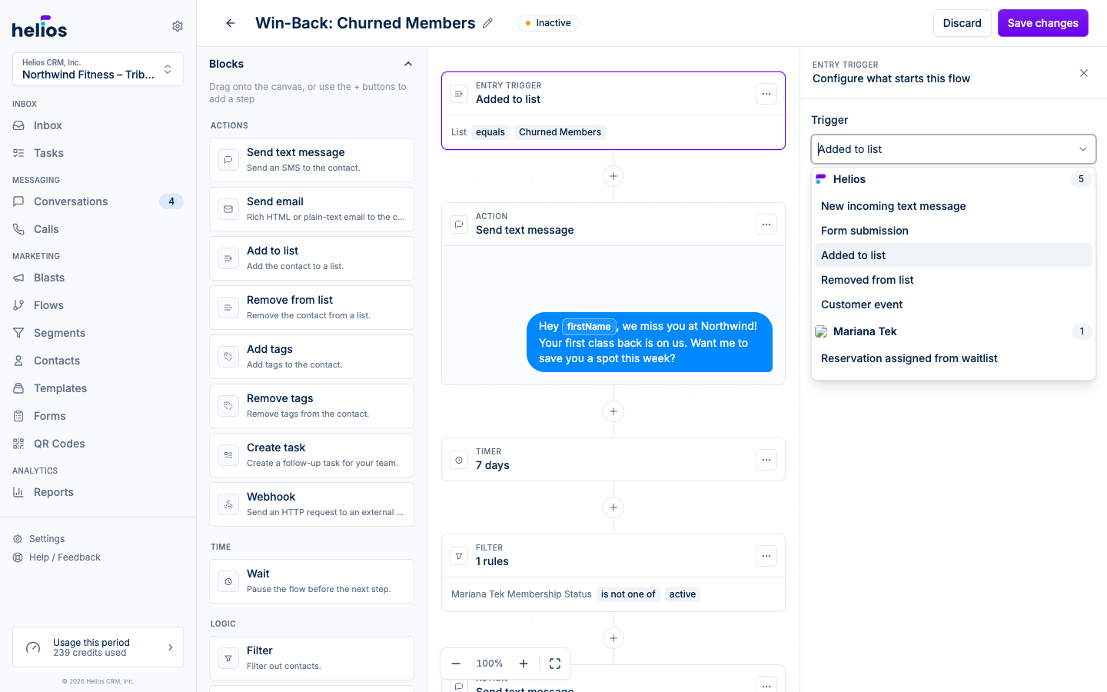Open Segments in the sidebar
Viewport: 1107px width, 692px height.
(59, 333)
